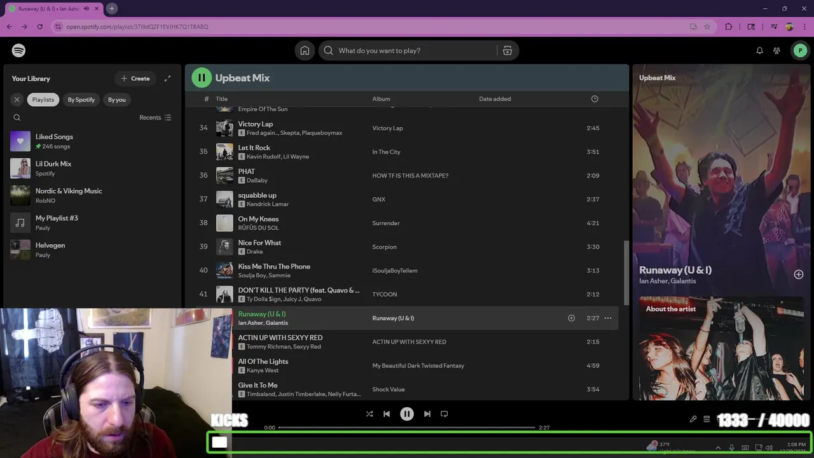Screen dimensions: 814x458
Task: Open Recents sort dropdown
Action: click(155, 117)
